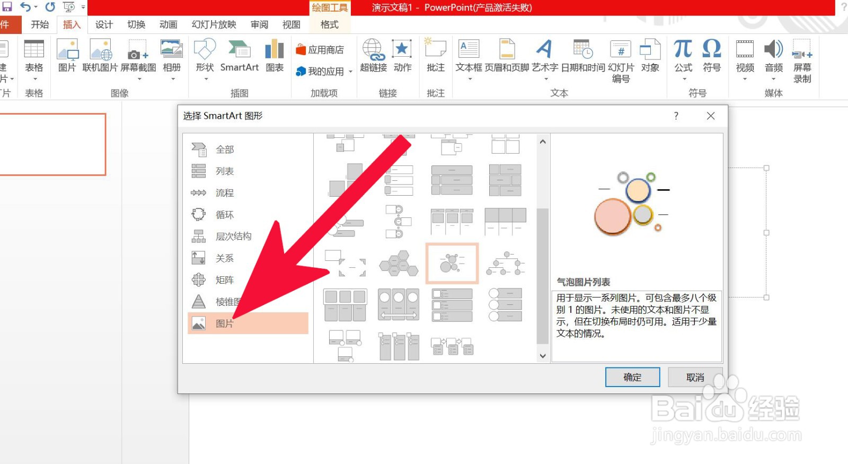The image size is (848, 464).
Task: Open the 幻灯片放映 Slide Show tab
Action: (214, 24)
